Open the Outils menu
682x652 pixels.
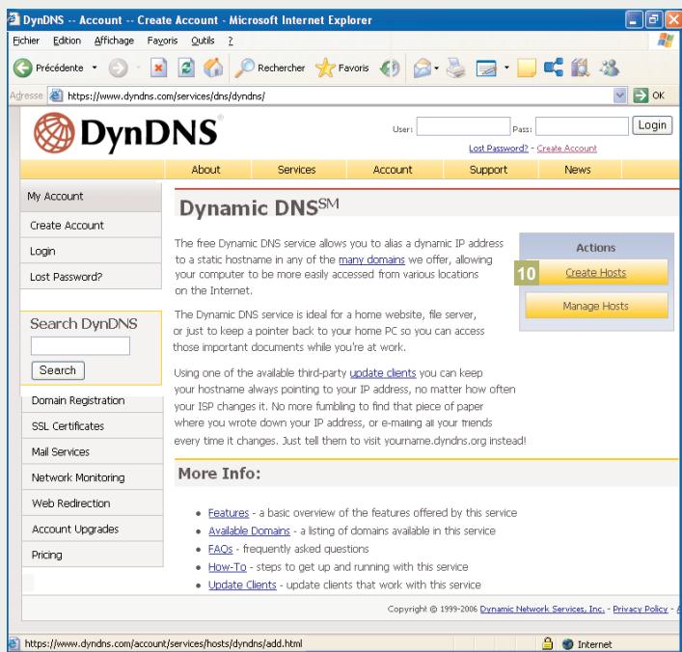pyautogui.click(x=203, y=41)
